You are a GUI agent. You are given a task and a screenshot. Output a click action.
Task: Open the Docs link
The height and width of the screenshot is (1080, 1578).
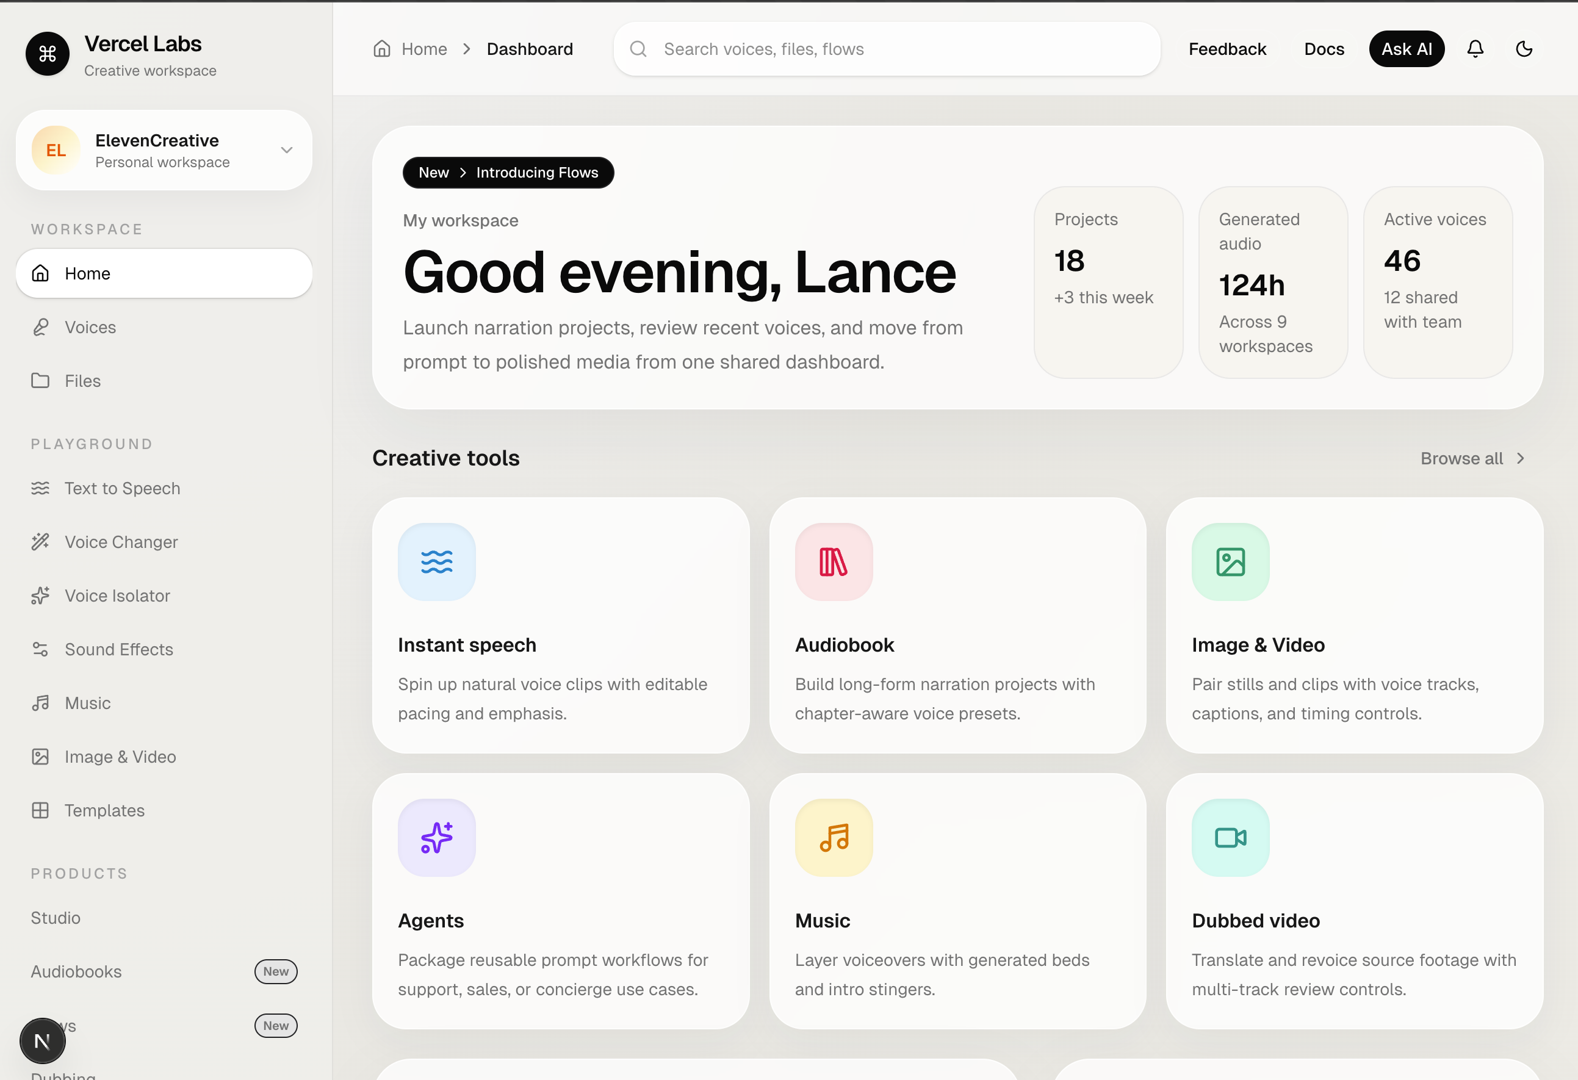(x=1324, y=49)
